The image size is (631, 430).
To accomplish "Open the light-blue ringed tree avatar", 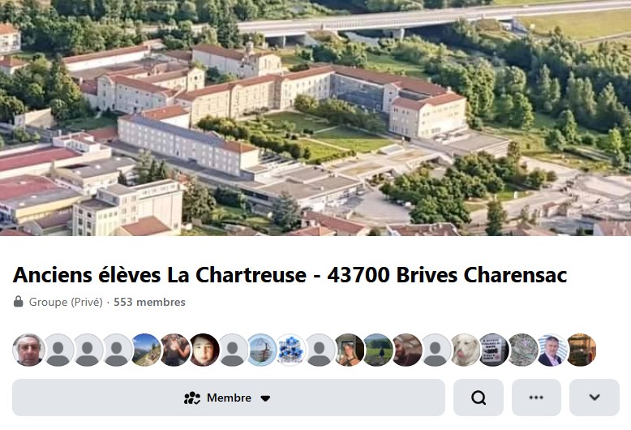I will 262,350.
